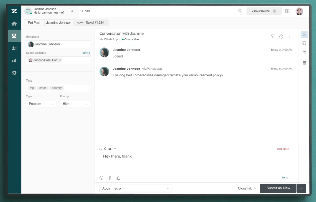Open more conversation options via kebab menu
Screen dimensions: 316x202
tap(290, 36)
